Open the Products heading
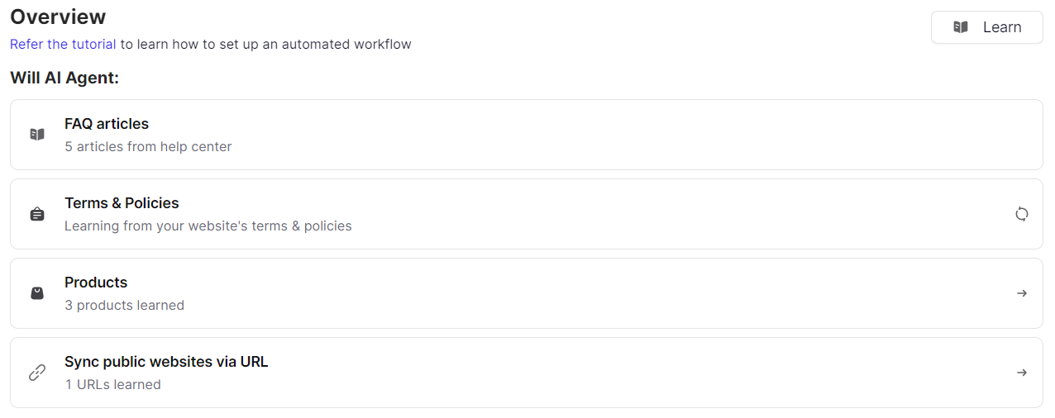Screen dimensions: 1055x418 point(96,283)
